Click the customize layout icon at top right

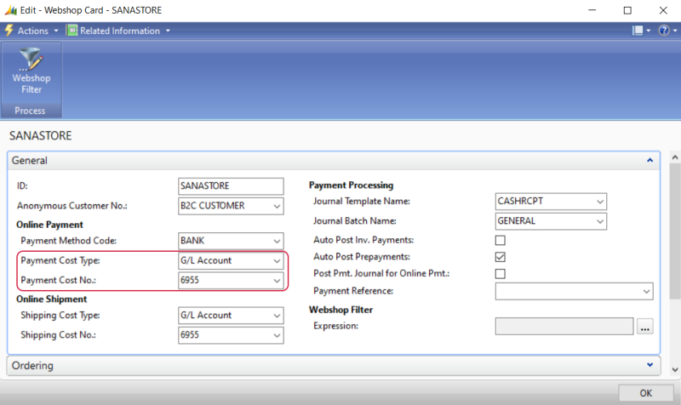(x=638, y=31)
